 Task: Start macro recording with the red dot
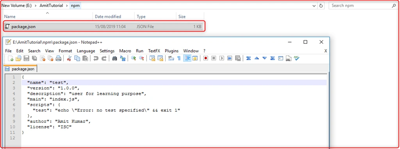point(205,59)
